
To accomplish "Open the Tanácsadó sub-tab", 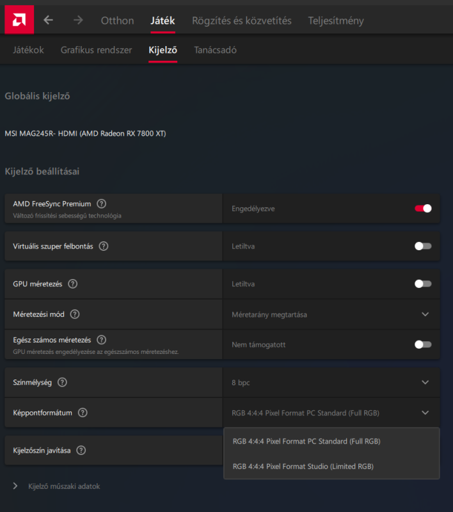I will 216,50.
